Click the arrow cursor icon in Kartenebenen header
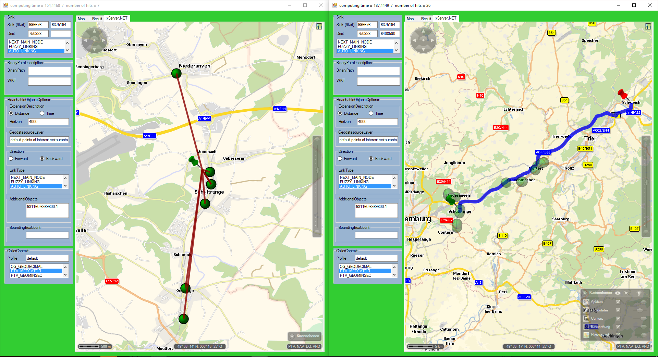Screen dimensions: 658x357 (x=626, y=293)
